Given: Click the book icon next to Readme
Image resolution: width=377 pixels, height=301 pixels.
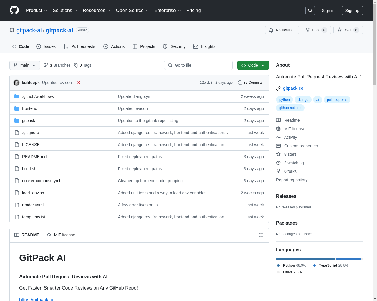Looking at the screenshot, I should tap(278, 120).
